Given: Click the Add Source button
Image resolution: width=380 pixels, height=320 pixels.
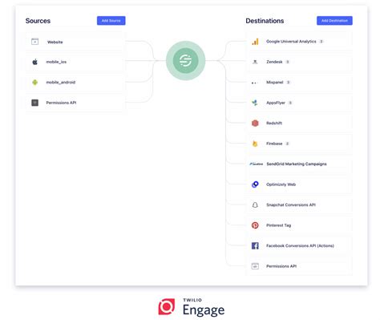Looking at the screenshot, I should (x=111, y=21).
